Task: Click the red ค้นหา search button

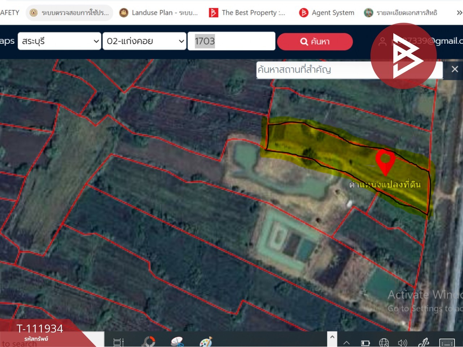Action: click(x=315, y=42)
